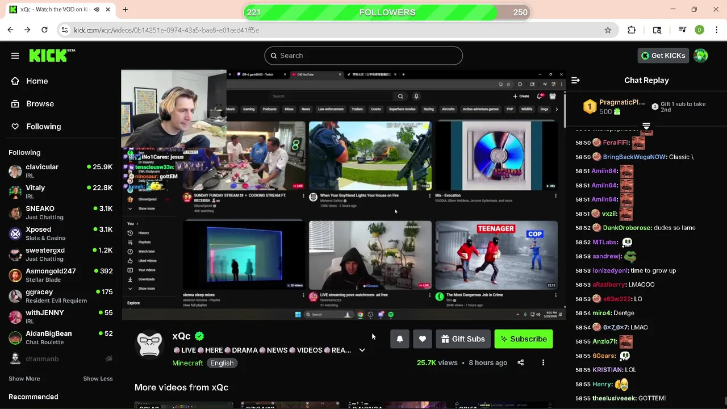Open the Kick hamburger menu
This screenshot has width=727, height=409.
[x=15, y=56]
